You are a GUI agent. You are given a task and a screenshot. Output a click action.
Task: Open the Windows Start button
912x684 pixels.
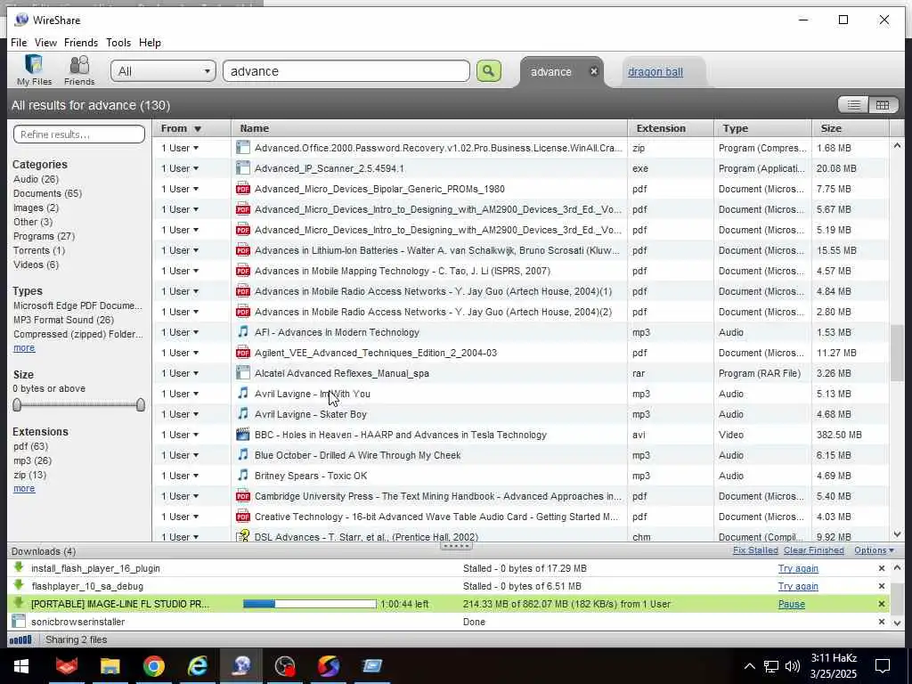pos(21,666)
